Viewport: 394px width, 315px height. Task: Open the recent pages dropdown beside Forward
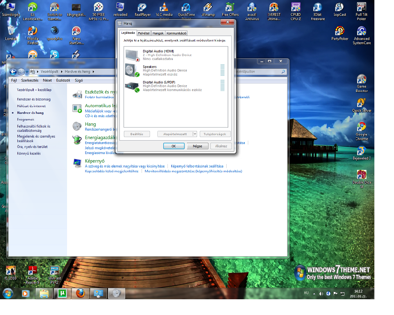(27, 72)
